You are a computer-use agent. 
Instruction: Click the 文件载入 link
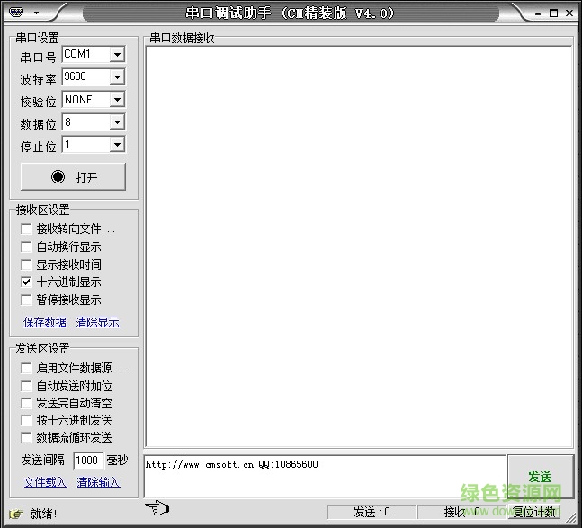(45, 482)
